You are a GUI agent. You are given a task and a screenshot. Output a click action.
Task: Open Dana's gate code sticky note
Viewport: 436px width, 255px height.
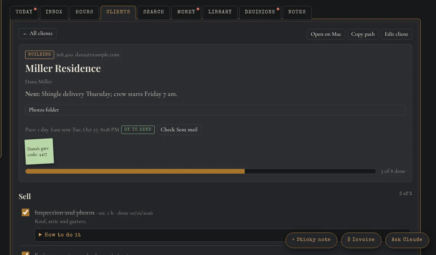[39, 151]
